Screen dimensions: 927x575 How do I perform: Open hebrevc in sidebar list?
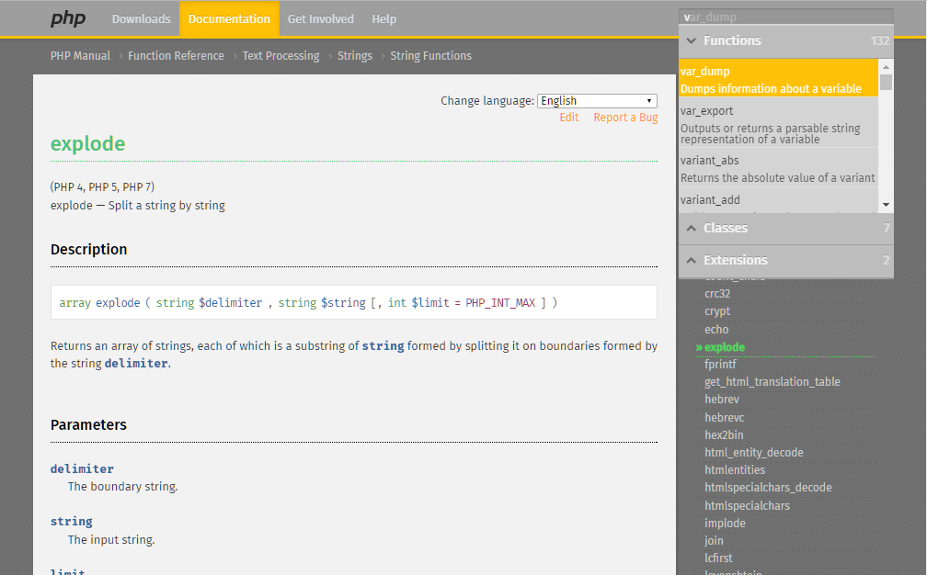(725, 417)
